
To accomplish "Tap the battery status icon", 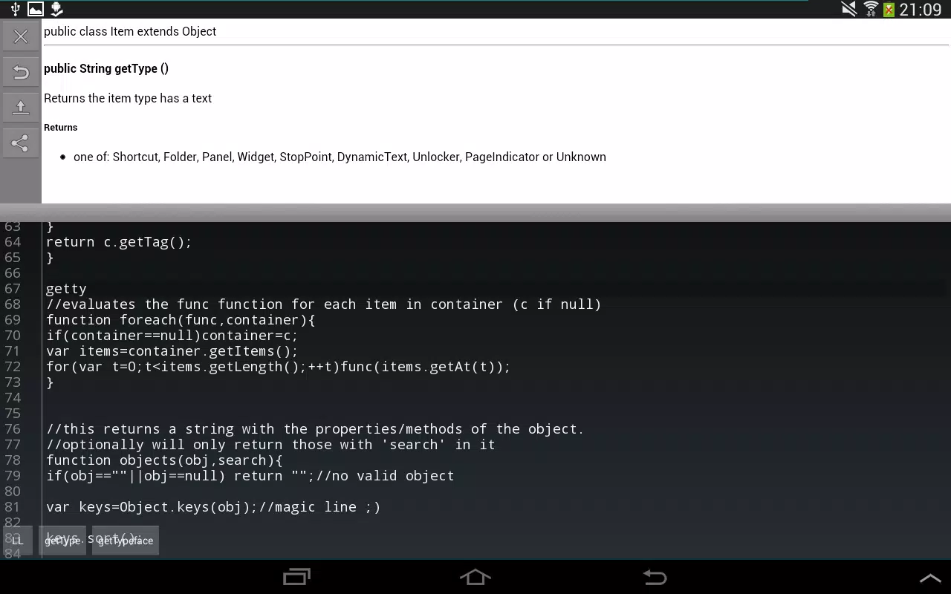I will pos(889,9).
